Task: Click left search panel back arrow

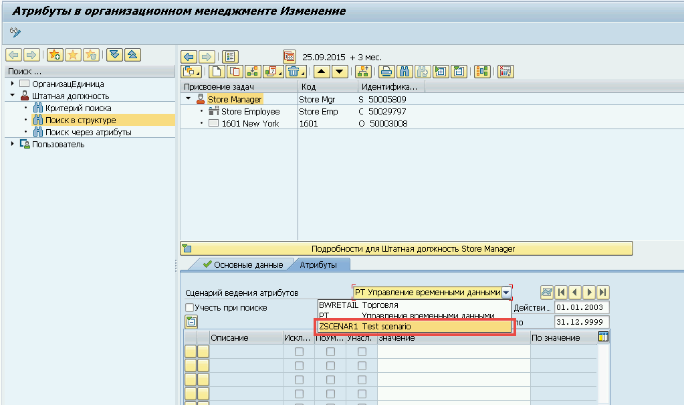Action: coord(13,55)
